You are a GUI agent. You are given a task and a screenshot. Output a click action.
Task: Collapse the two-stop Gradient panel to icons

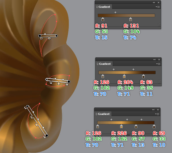154,2
